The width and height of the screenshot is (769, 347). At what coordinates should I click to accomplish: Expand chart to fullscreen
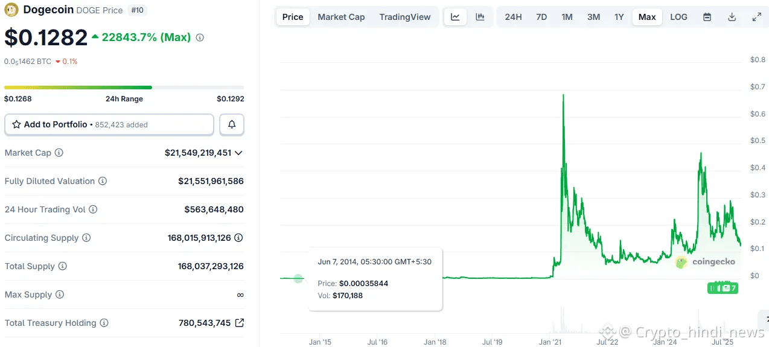[756, 17]
